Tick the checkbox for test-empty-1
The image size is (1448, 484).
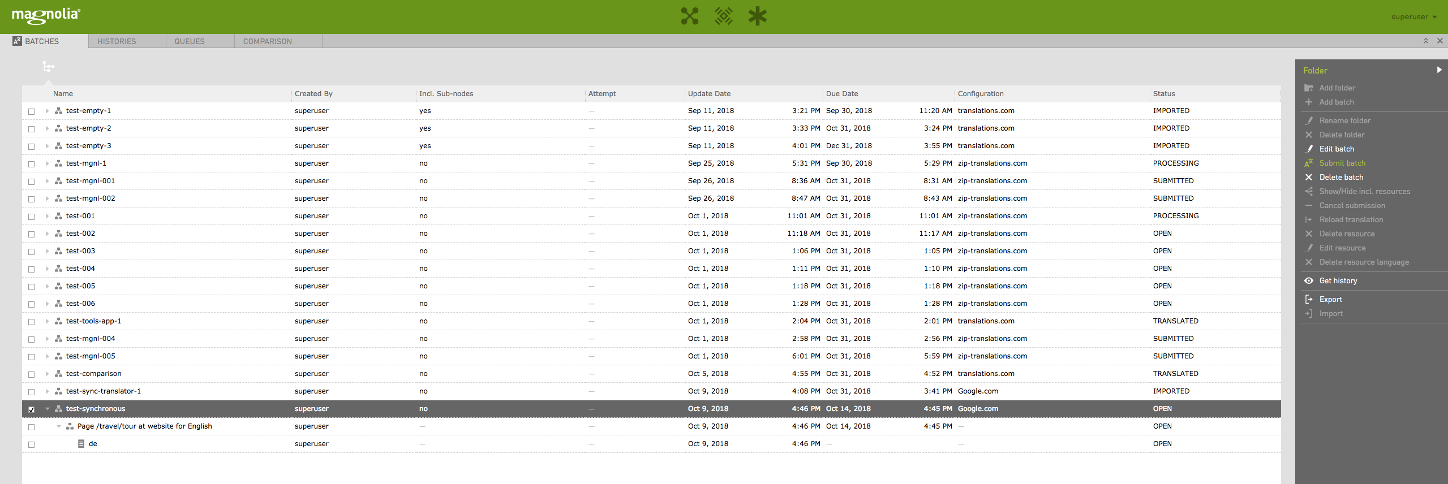32,111
